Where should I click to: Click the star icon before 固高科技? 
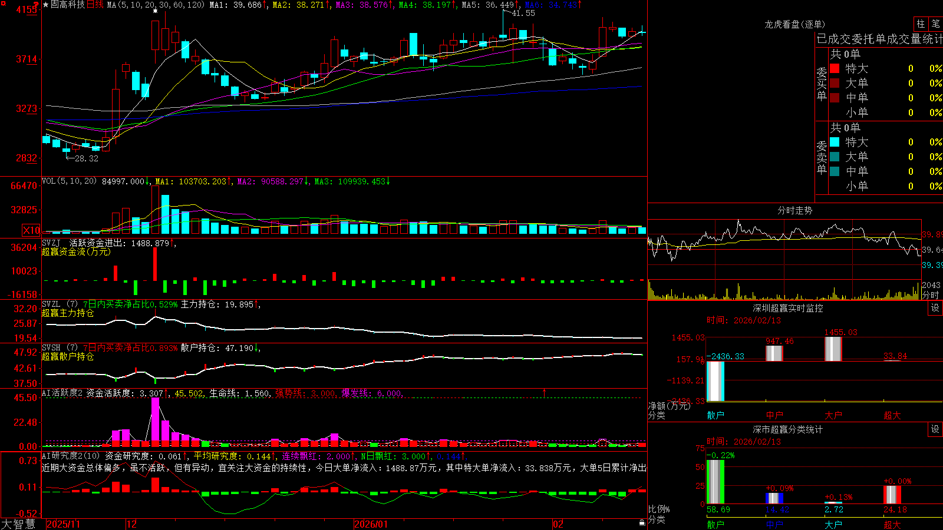tap(45, 5)
